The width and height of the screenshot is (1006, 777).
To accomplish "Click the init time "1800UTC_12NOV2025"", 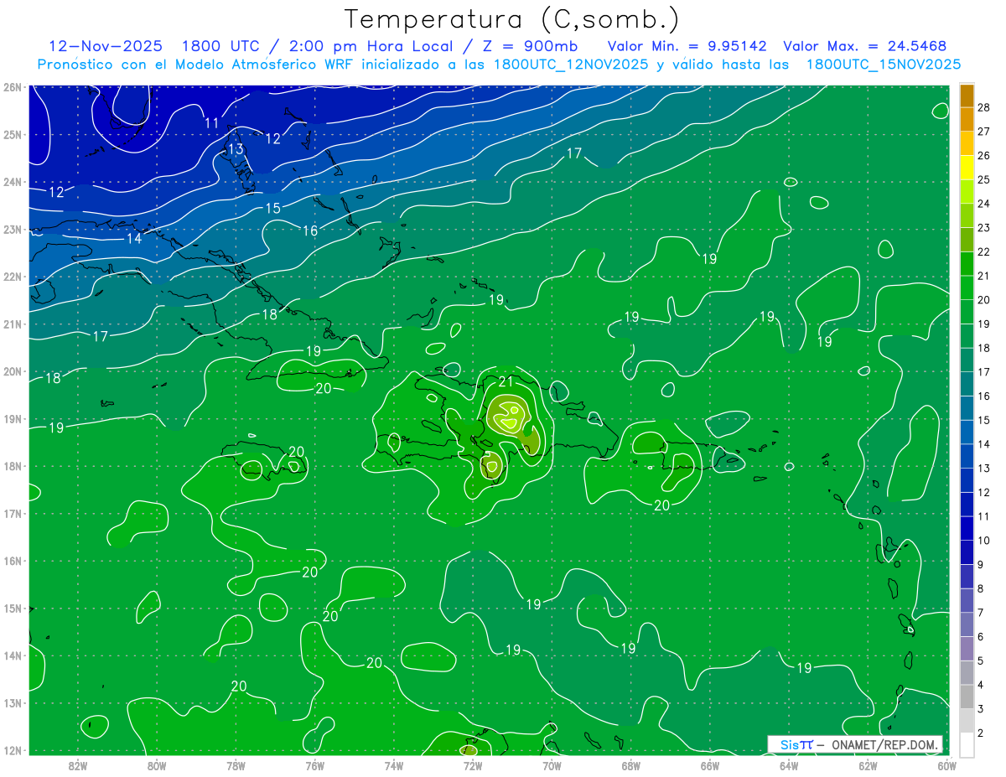I will coord(571,65).
